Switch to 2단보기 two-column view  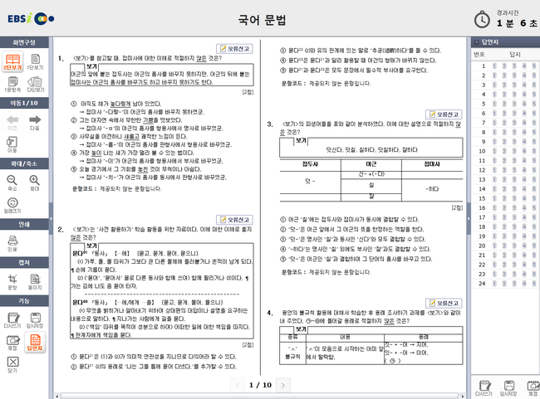click(x=12, y=61)
